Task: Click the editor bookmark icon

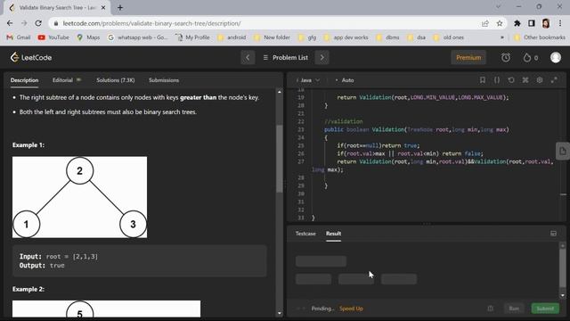Action: 483,79
